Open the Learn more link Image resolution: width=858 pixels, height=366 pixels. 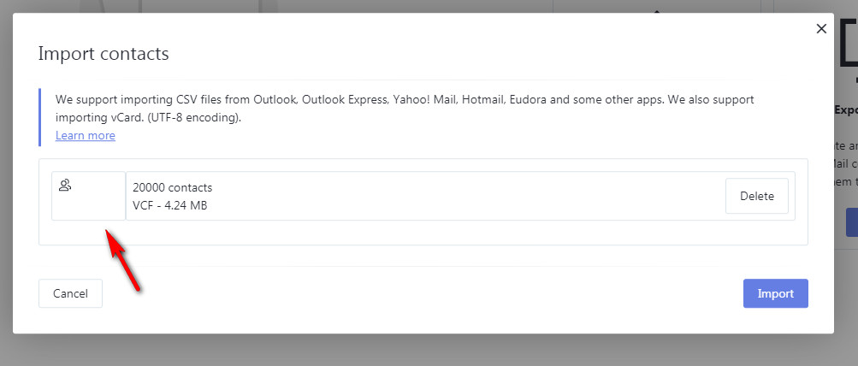[86, 135]
